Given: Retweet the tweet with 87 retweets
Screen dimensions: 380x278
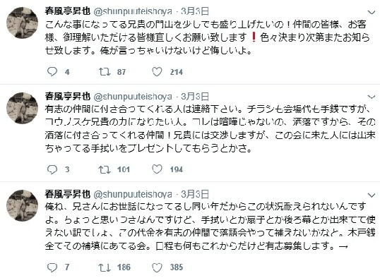Looking at the screenshot, I should point(105,72).
